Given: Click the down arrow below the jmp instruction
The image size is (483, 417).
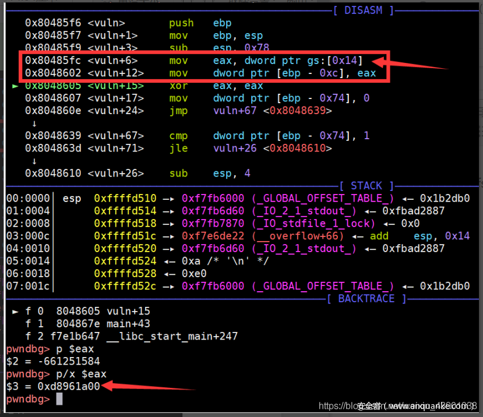Looking at the screenshot, I should point(34,123).
